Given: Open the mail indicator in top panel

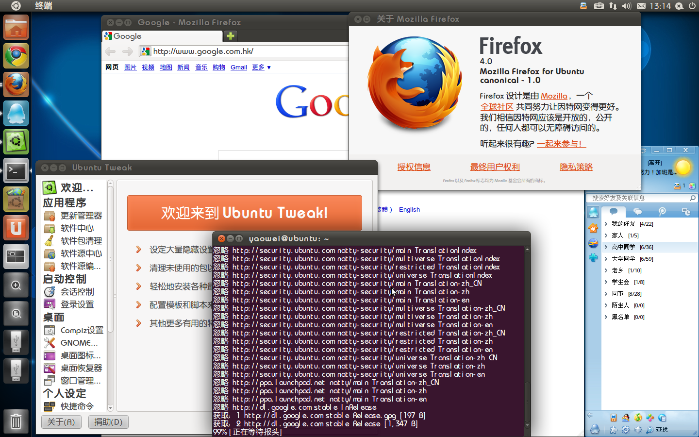Looking at the screenshot, I should tap(641, 6).
